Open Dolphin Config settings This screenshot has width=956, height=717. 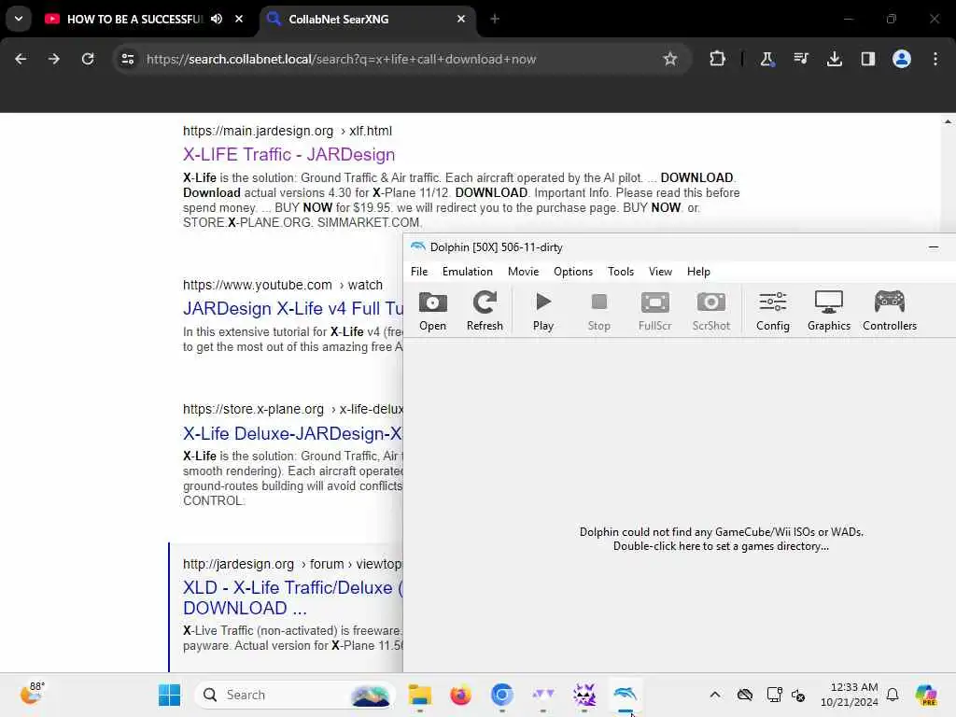tap(772, 311)
